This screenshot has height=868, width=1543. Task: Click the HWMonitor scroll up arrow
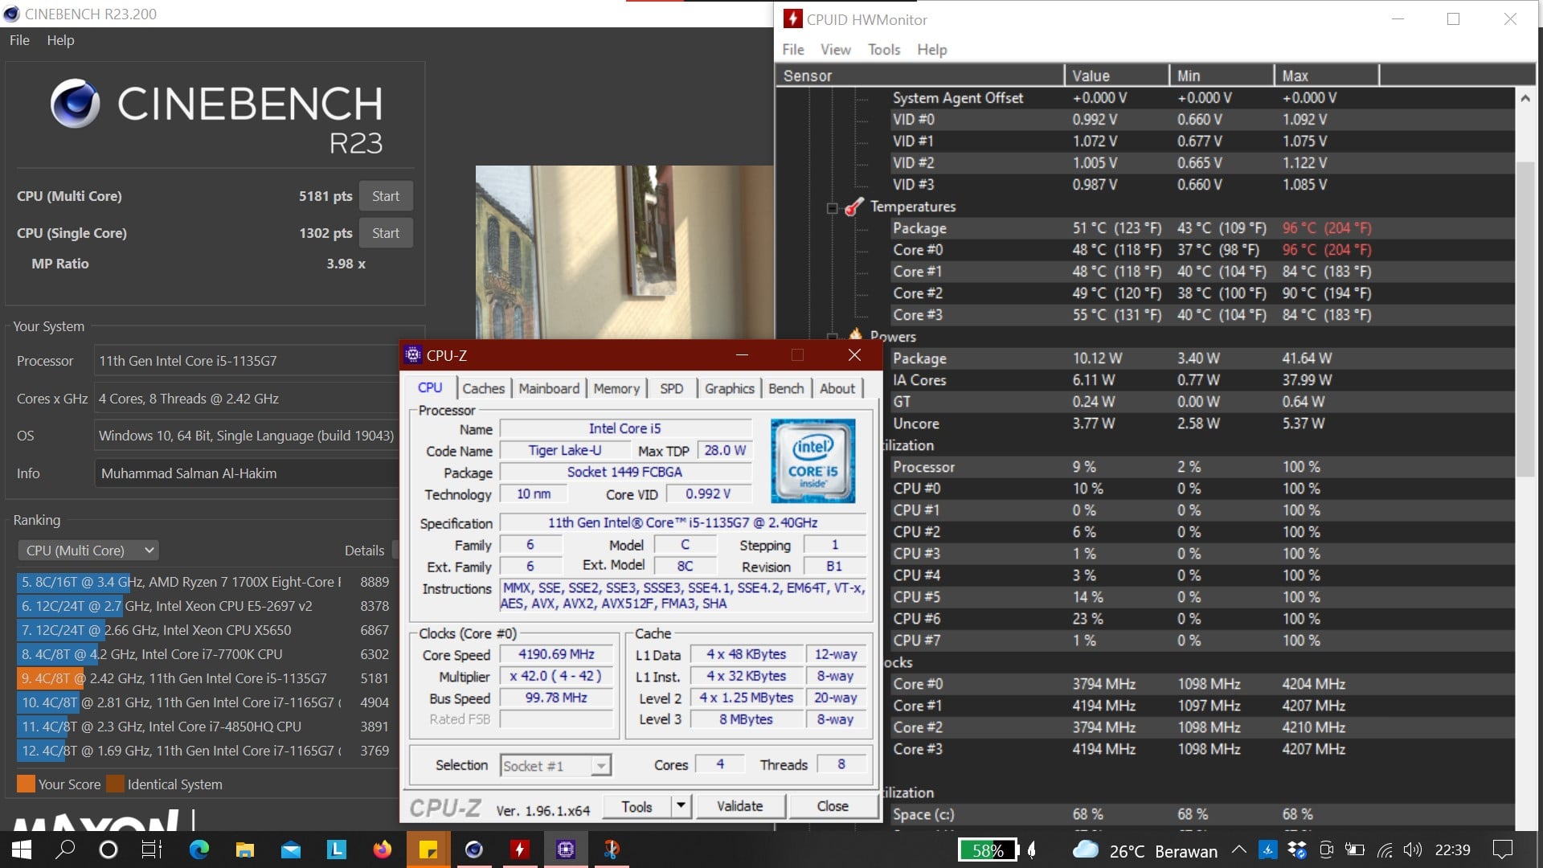(x=1525, y=98)
